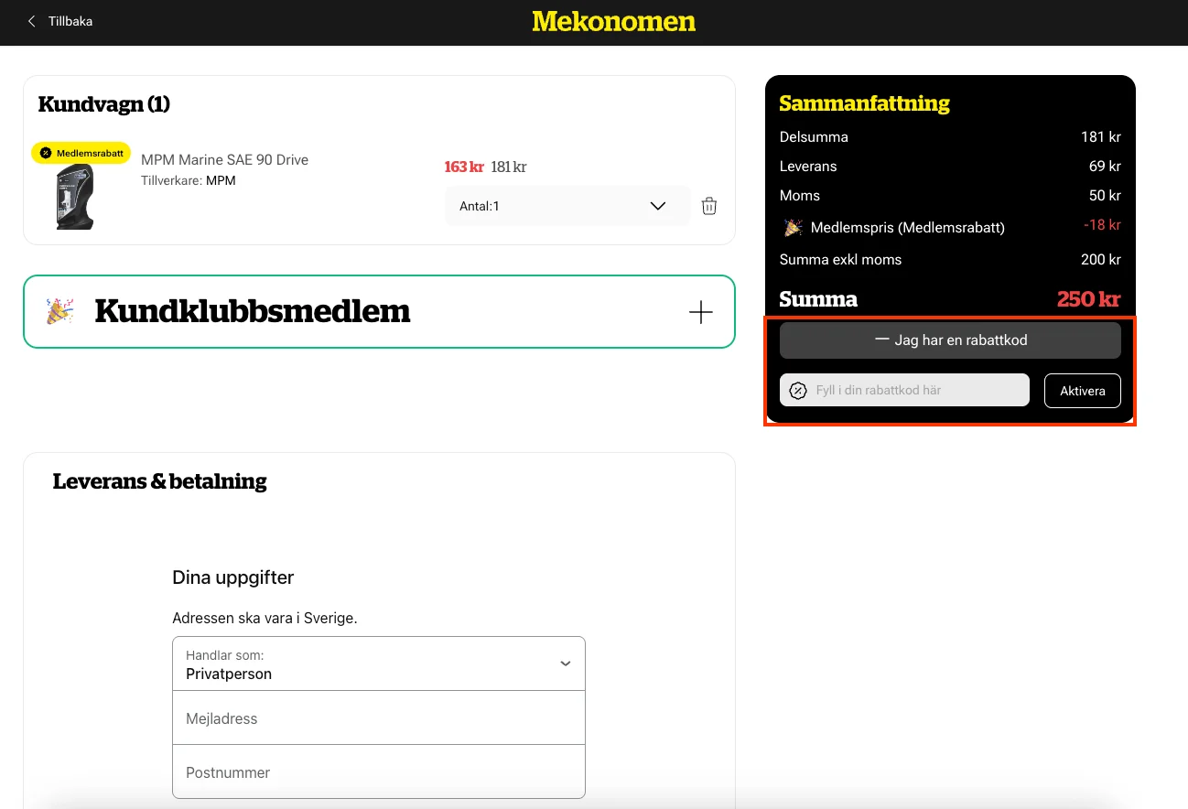1188x809 pixels.
Task: Click the party popper icon beside Kundklubbsmedlem
Action: (x=59, y=311)
